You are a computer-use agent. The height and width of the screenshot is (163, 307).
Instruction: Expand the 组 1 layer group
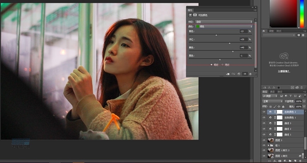(269, 145)
